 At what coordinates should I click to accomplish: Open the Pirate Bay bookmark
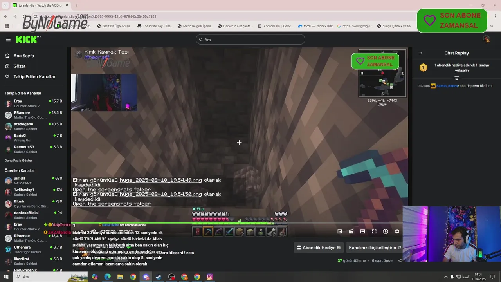click(155, 26)
